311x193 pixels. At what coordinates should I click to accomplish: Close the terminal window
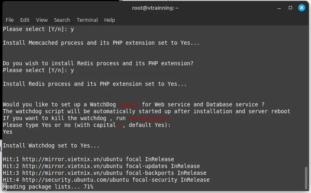click(302, 8)
